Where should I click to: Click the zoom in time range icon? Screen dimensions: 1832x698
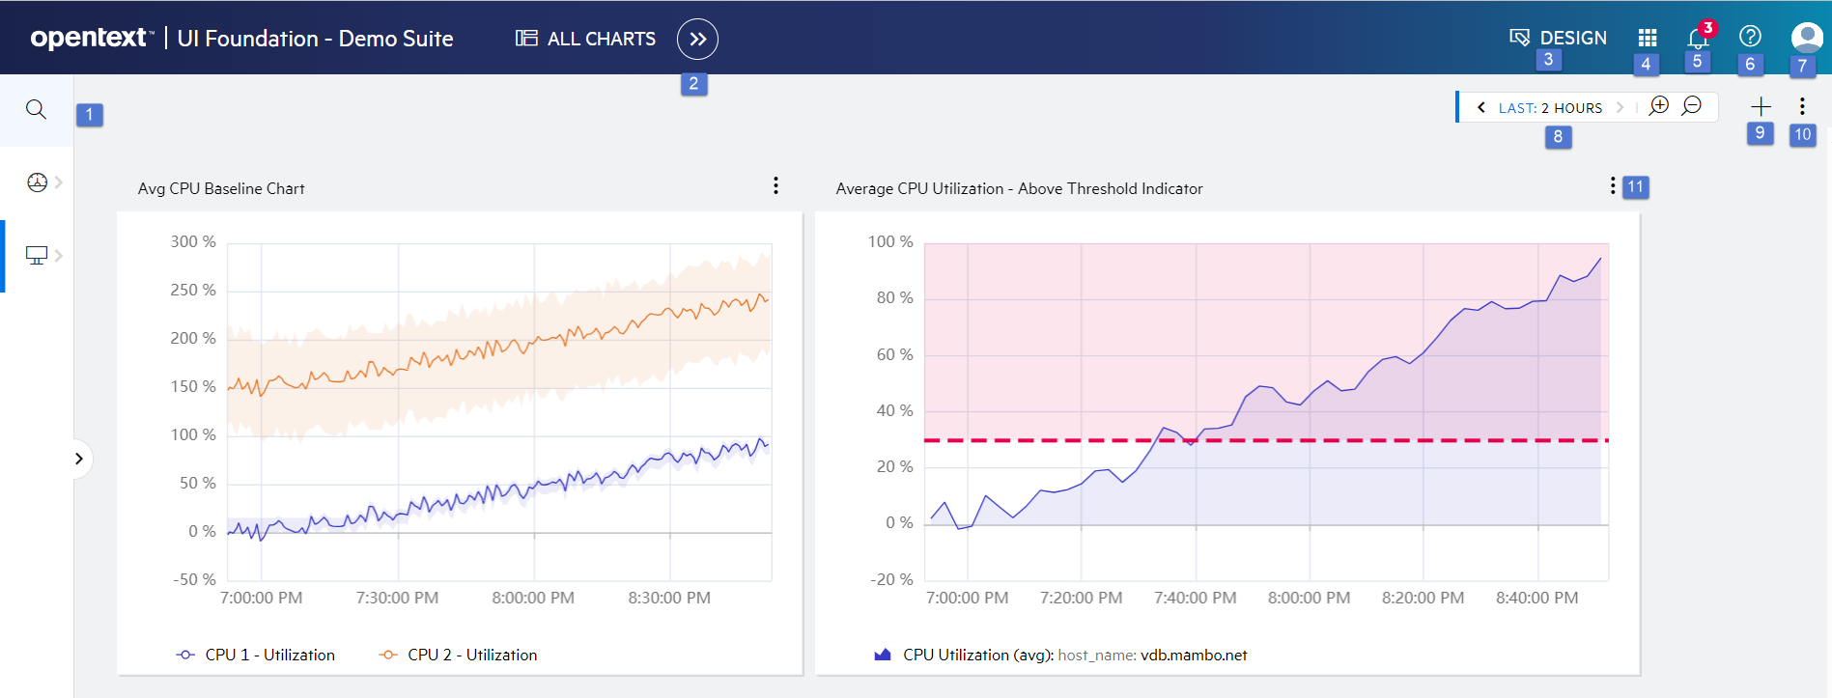(1659, 106)
